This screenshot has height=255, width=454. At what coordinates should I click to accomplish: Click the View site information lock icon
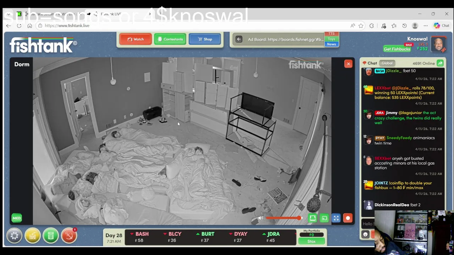[40, 26]
